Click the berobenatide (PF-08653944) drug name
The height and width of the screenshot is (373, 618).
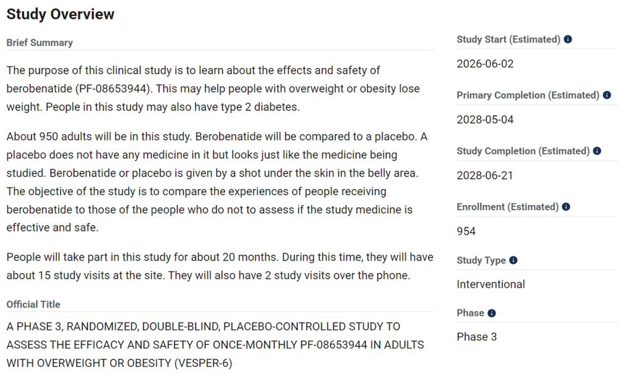tap(79, 88)
